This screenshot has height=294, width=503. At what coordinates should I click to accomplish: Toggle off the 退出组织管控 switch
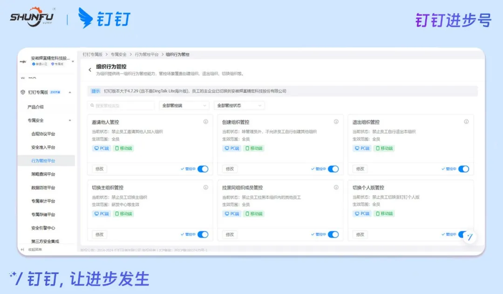click(463, 169)
